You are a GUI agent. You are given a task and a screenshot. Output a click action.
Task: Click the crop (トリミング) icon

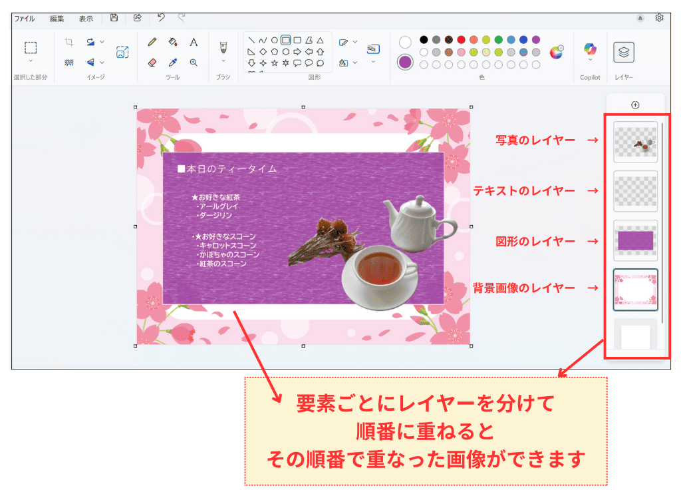[x=70, y=41]
